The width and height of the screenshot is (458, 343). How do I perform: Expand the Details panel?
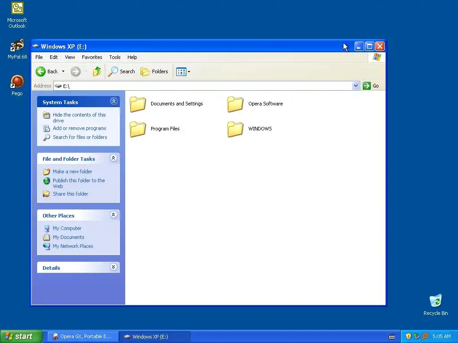coord(114,267)
